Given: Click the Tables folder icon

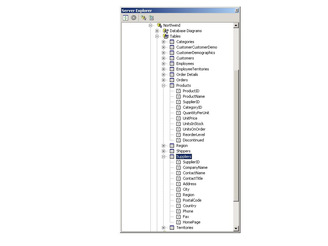Looking at the screenshot, I should click(166, 37).
